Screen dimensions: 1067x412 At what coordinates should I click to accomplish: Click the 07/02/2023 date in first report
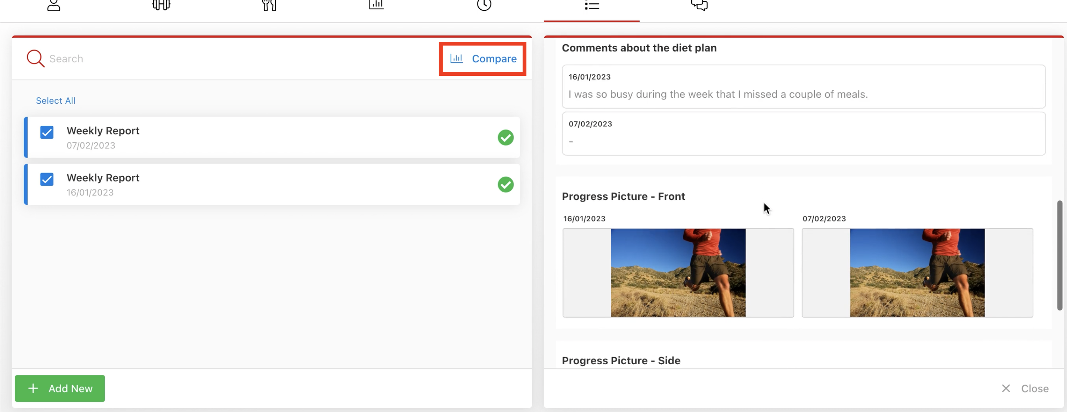(91, 146)
